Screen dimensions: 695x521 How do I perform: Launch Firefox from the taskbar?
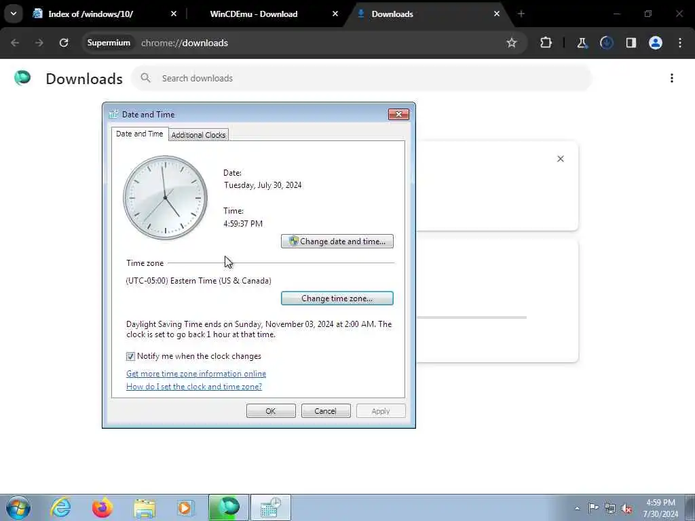pyautogui.click(x=102, y=507)
